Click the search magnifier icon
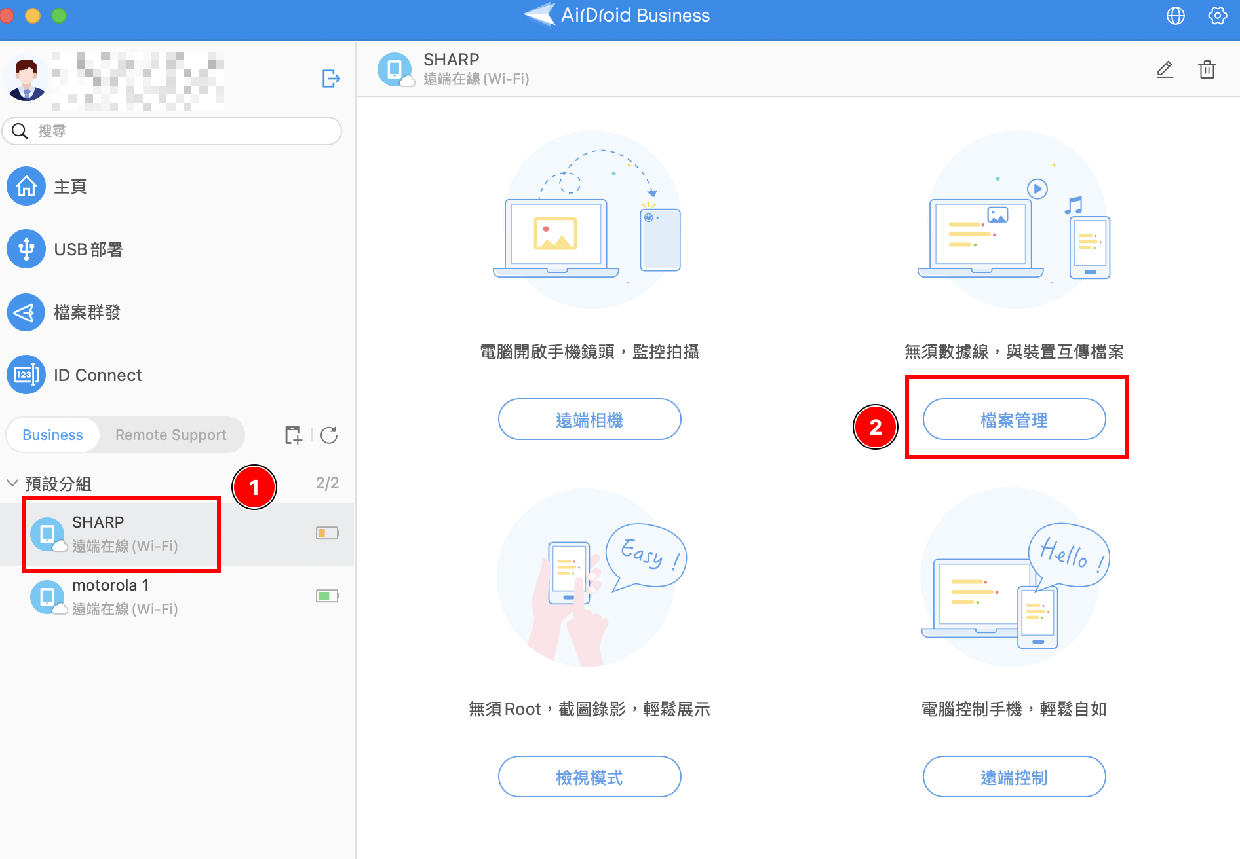 (x=20, y=131)
